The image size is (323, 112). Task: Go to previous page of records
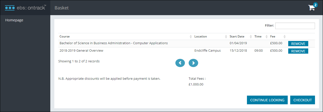tap(180, 63)
